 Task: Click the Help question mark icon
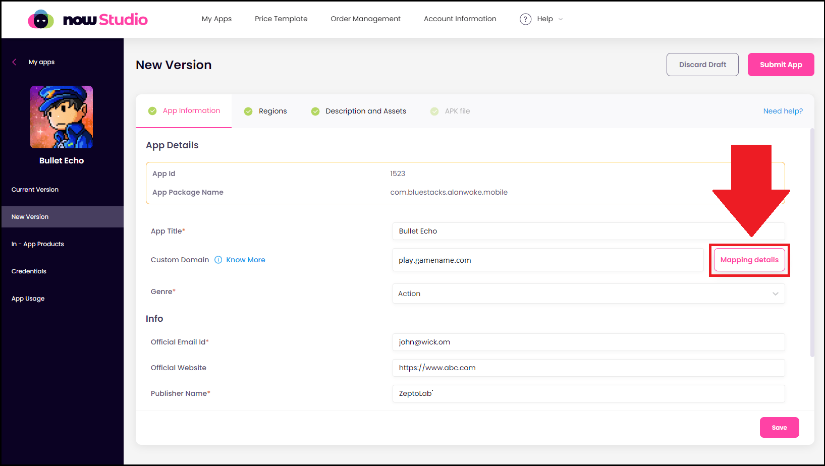[525, 19]
